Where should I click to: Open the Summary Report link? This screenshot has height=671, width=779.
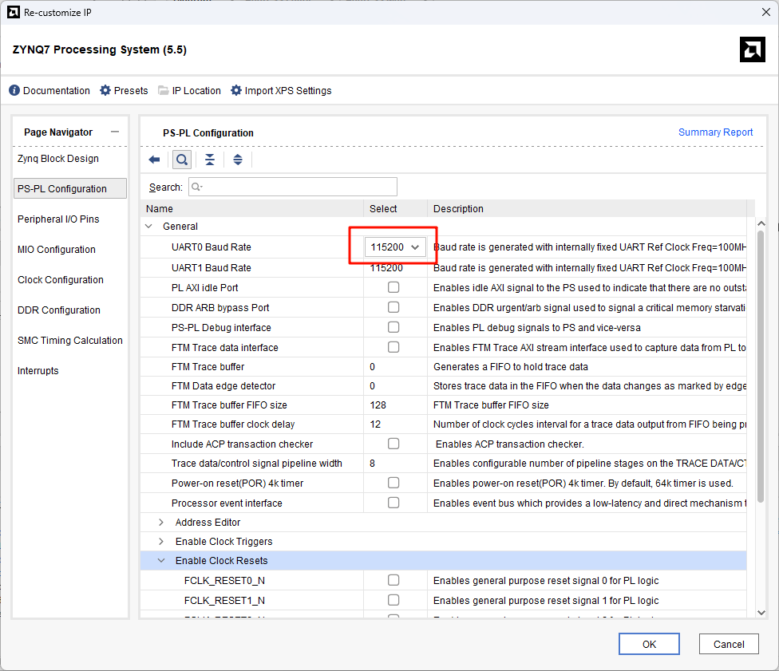[715, 132]
